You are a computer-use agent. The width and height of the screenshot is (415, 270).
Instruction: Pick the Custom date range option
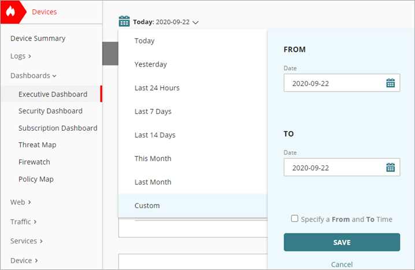click(147, 206)
